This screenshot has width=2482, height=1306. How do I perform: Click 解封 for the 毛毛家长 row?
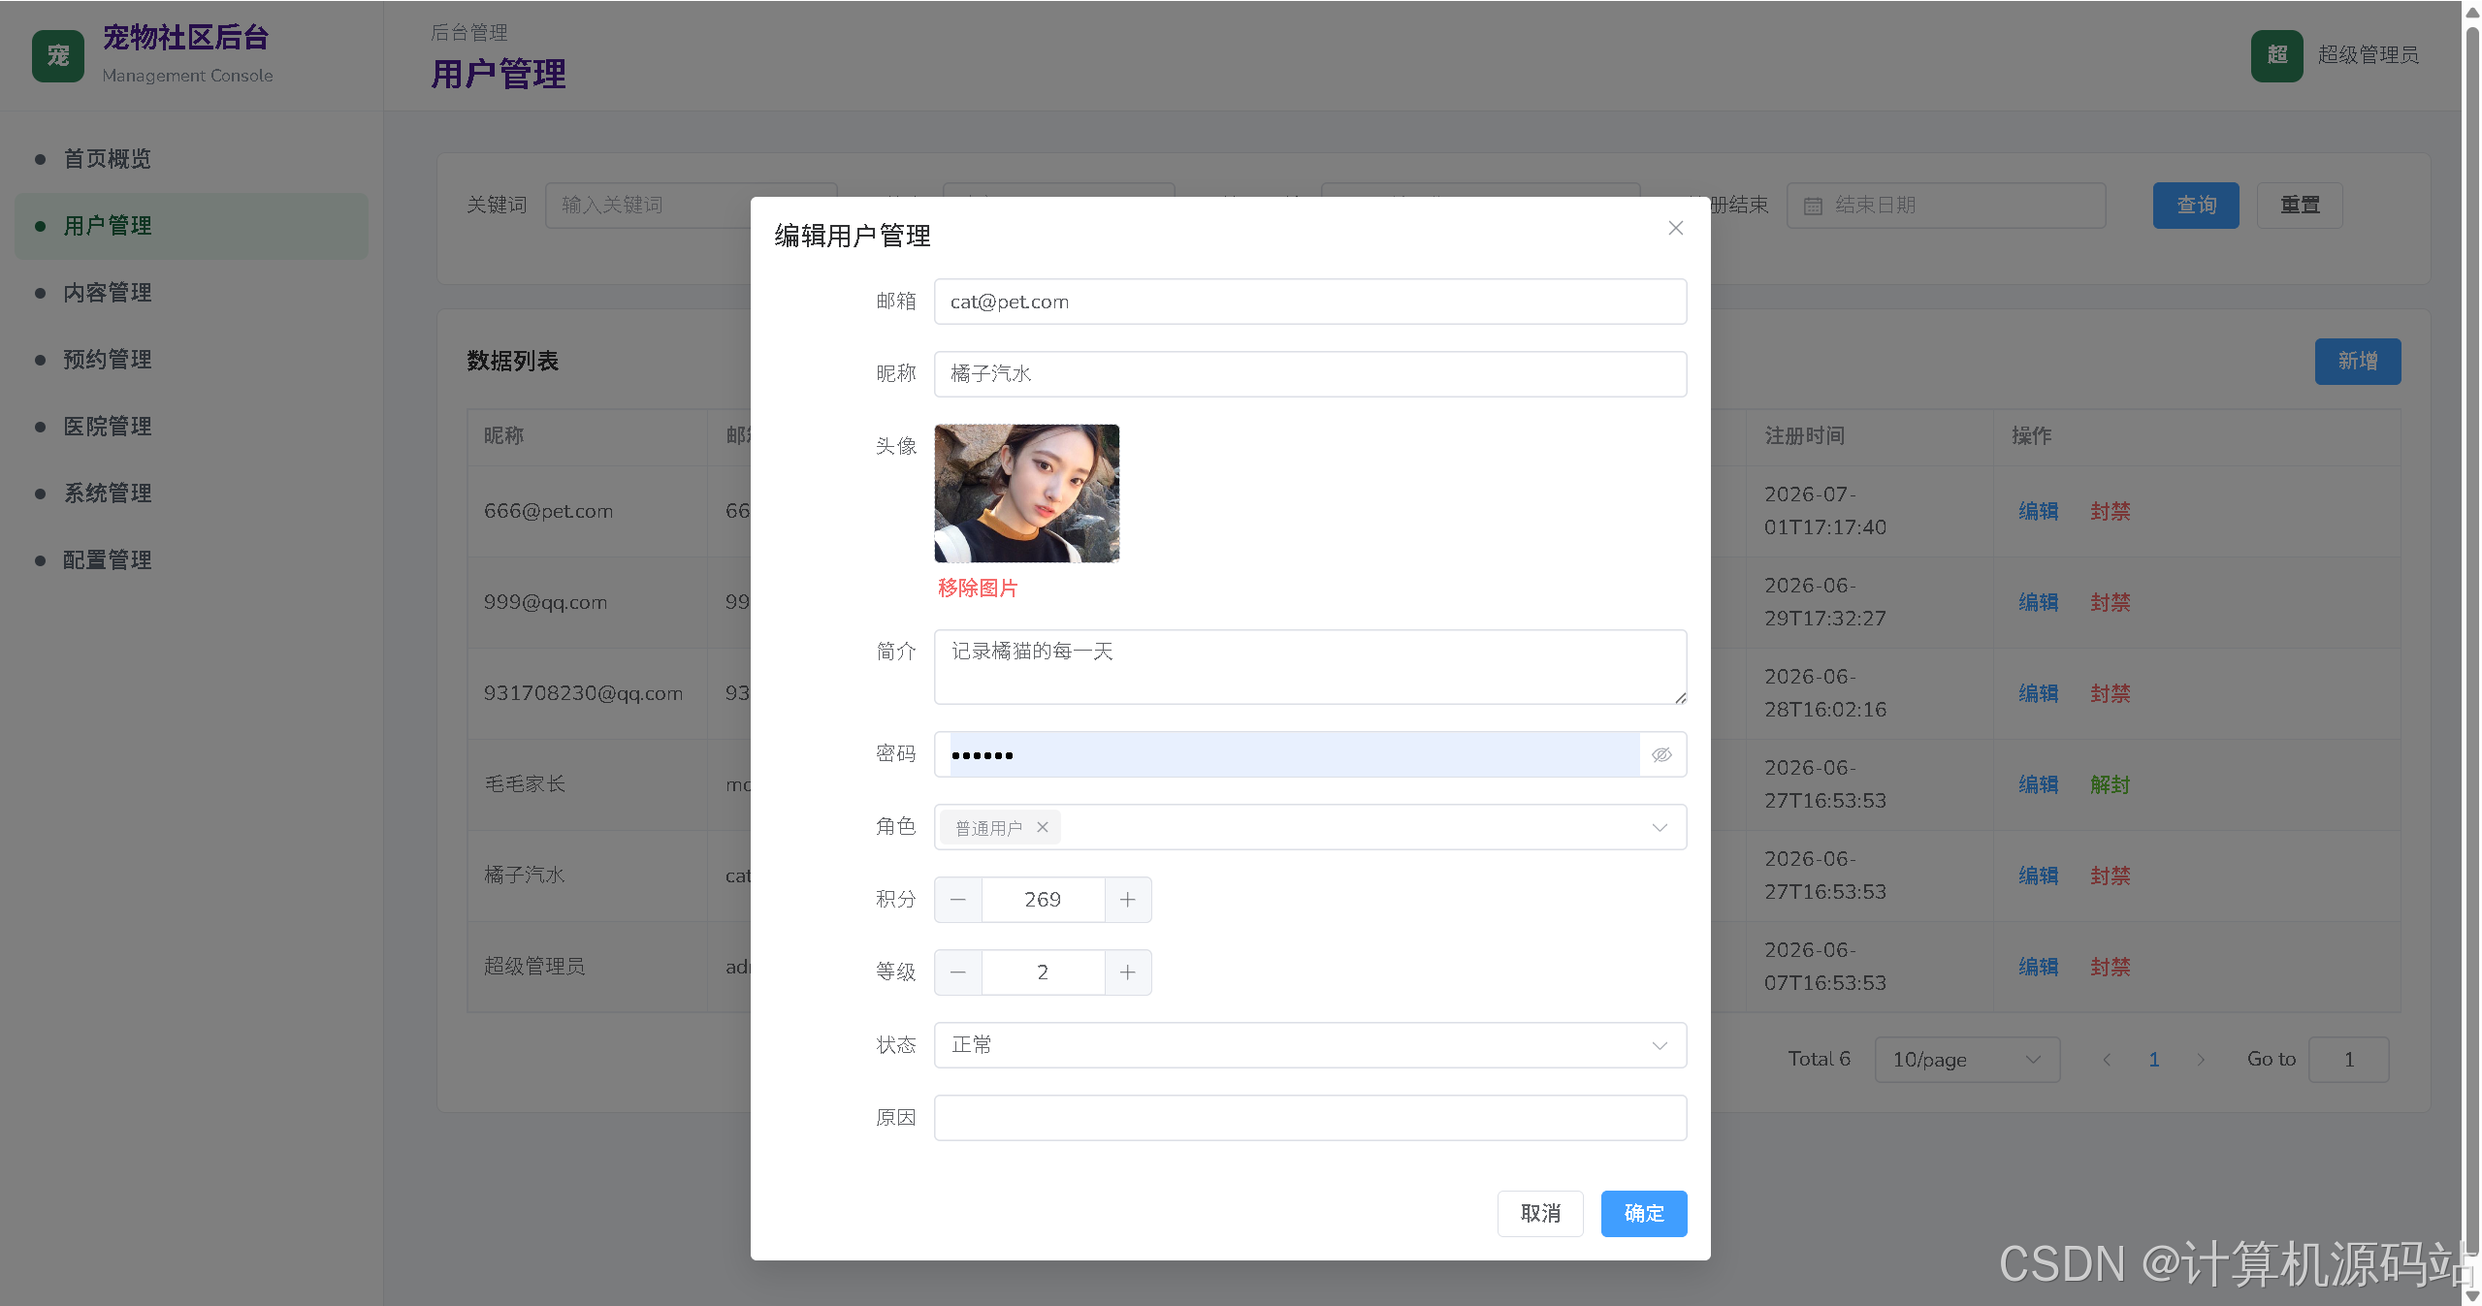(2110, 785)
